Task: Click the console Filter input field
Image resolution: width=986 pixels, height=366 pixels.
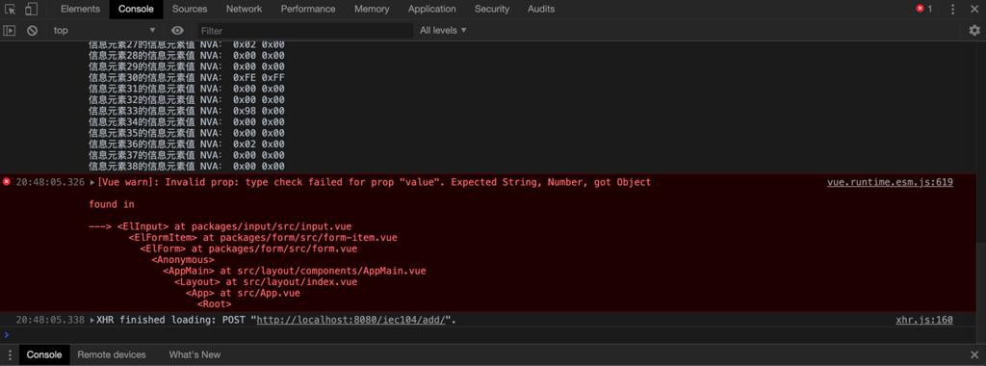Action: (x=305, y=30)
